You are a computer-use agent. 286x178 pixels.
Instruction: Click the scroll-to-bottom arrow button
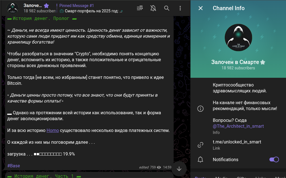click(x=179, y=169)
